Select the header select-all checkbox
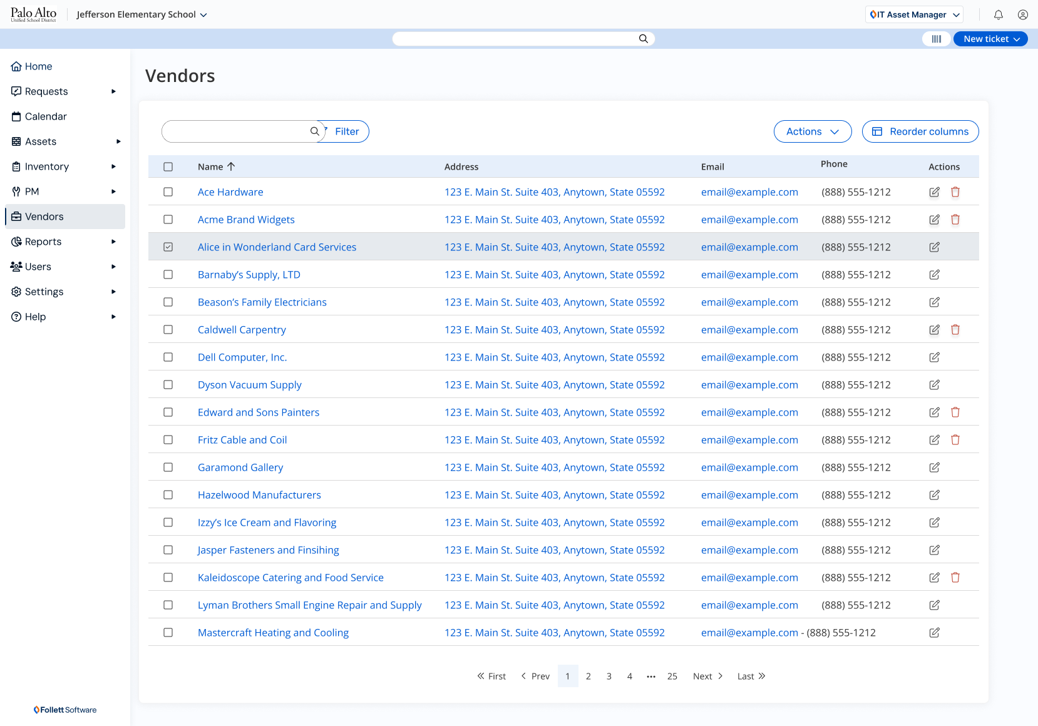Screen dimensions: 1038x726 (x=168, y=166)
